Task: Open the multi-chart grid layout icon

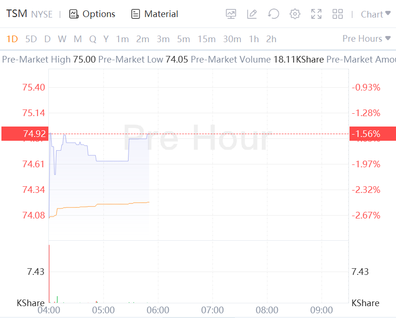Action: coord(338,14)
